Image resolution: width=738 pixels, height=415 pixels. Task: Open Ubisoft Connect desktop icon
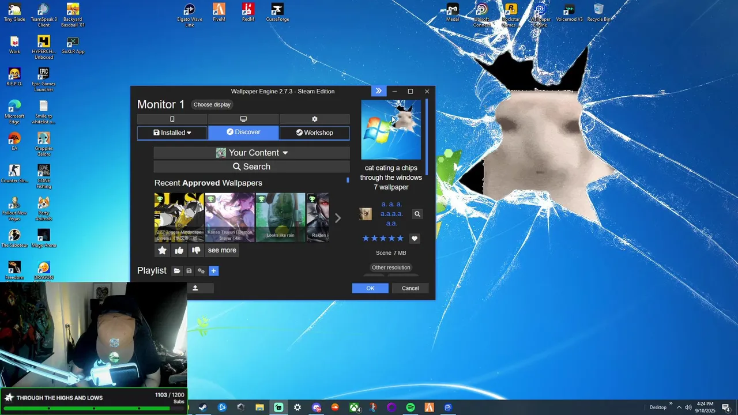point(481,15)
